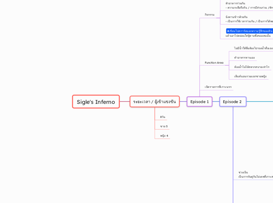Click the "หญิง 4" subtopic
Image resolution: width=273 pixels, height=203 pixels.
coord(164,135)
